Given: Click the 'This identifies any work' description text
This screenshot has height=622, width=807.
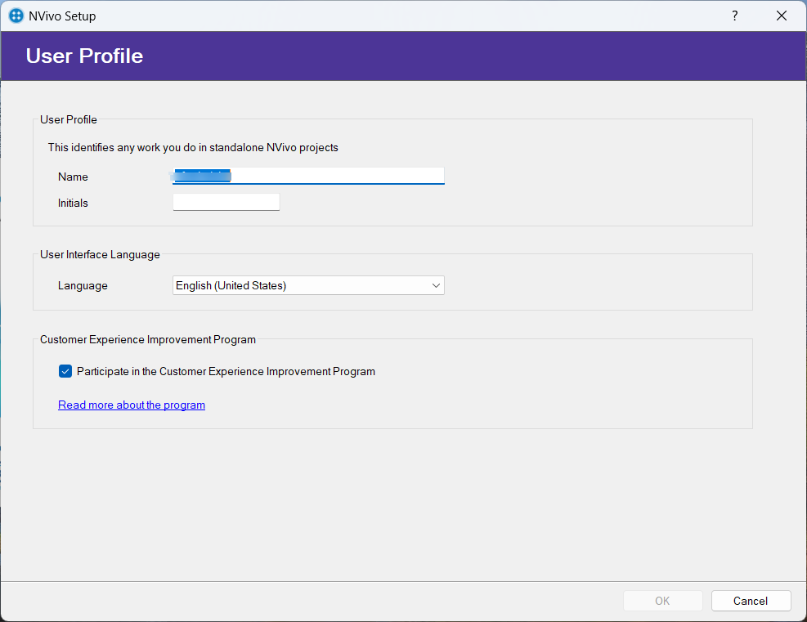Looking at the screenshot, I should click(193, 148).
